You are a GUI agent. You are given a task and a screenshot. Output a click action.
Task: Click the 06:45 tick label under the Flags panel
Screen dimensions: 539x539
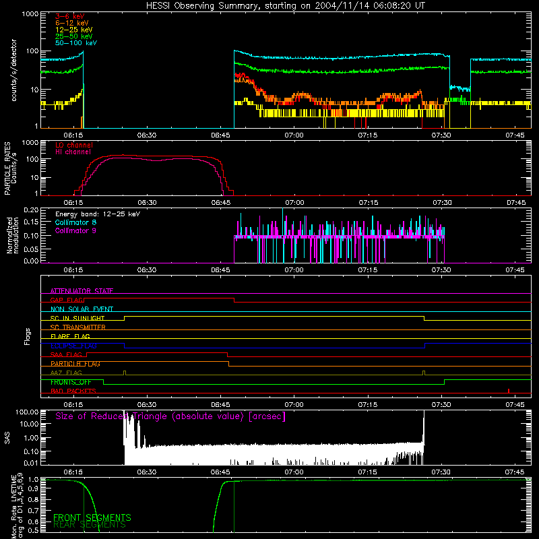(220, 405)
